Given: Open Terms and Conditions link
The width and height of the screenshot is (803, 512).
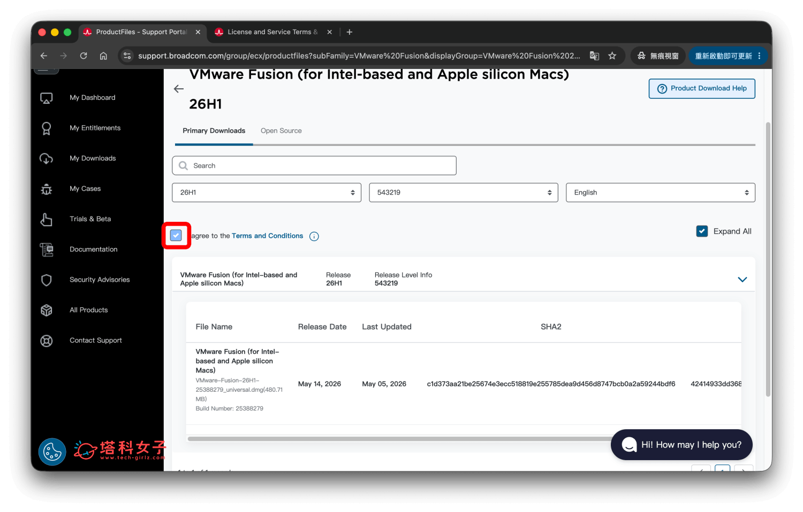Looking at the screenshot, I should [x=268, y=236].
